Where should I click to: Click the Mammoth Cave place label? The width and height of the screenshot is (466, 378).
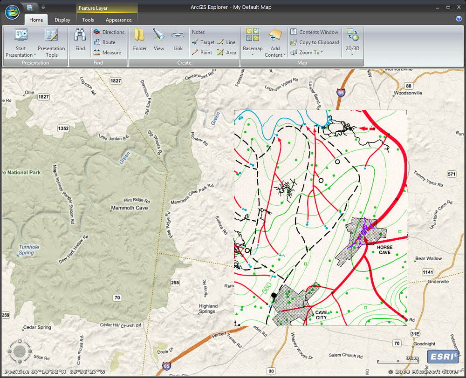pos(129,208)
